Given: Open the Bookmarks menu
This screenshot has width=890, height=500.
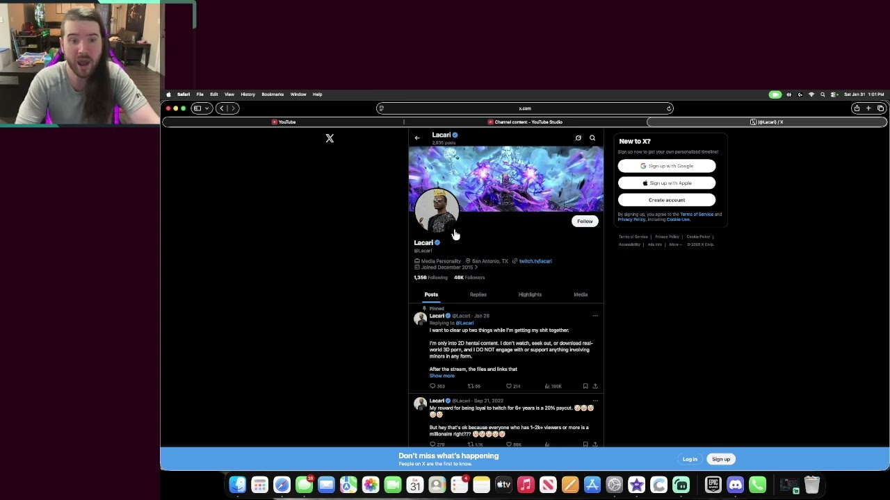Looking at the screenshot, I should click(273, 94).
